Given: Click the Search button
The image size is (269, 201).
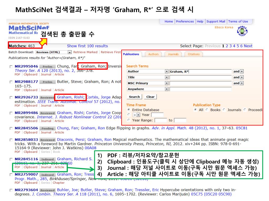Looking at the screenshot, I should [x=134, y=97].
